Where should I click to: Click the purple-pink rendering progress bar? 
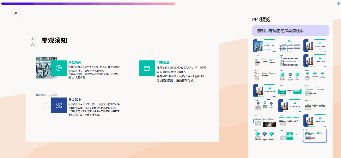[88, 3]
